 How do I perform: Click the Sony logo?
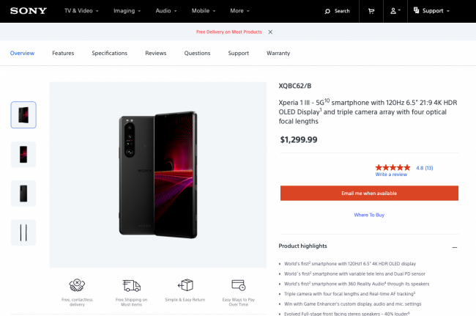pyautogui.click(x=29, y=11)
